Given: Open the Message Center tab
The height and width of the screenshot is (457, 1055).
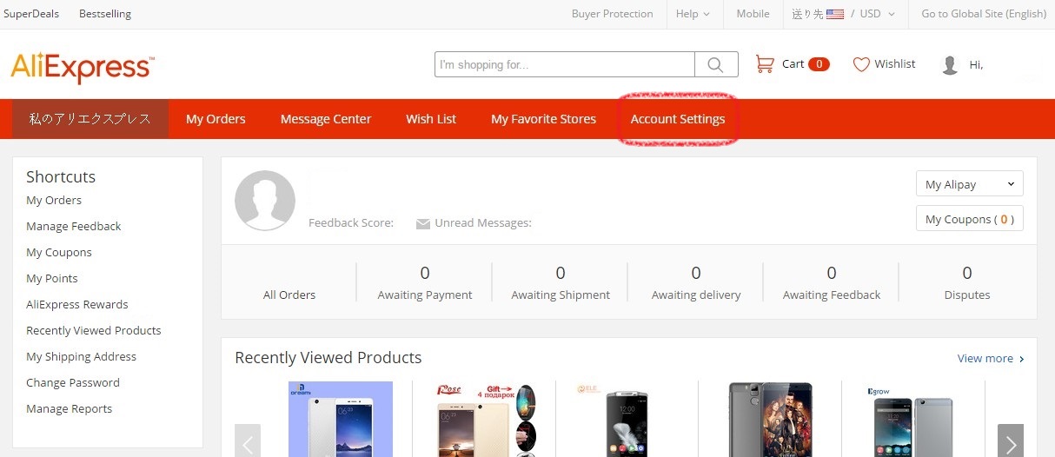Looking at the screenshot, I should (326, 119).
